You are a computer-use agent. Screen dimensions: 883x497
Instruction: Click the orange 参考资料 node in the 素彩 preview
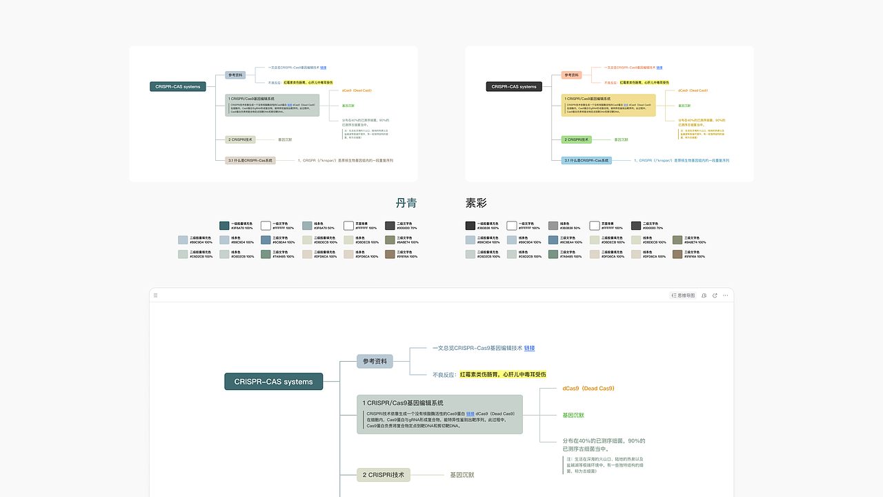tap(572, 75)
